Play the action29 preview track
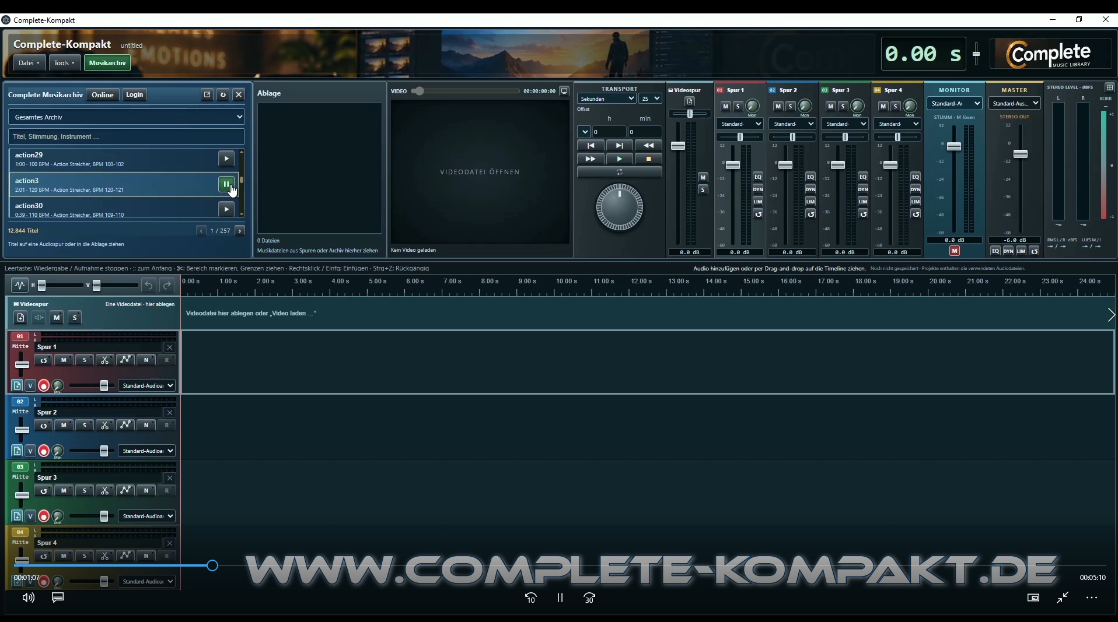1118x622 pixels. coord(226,159)
